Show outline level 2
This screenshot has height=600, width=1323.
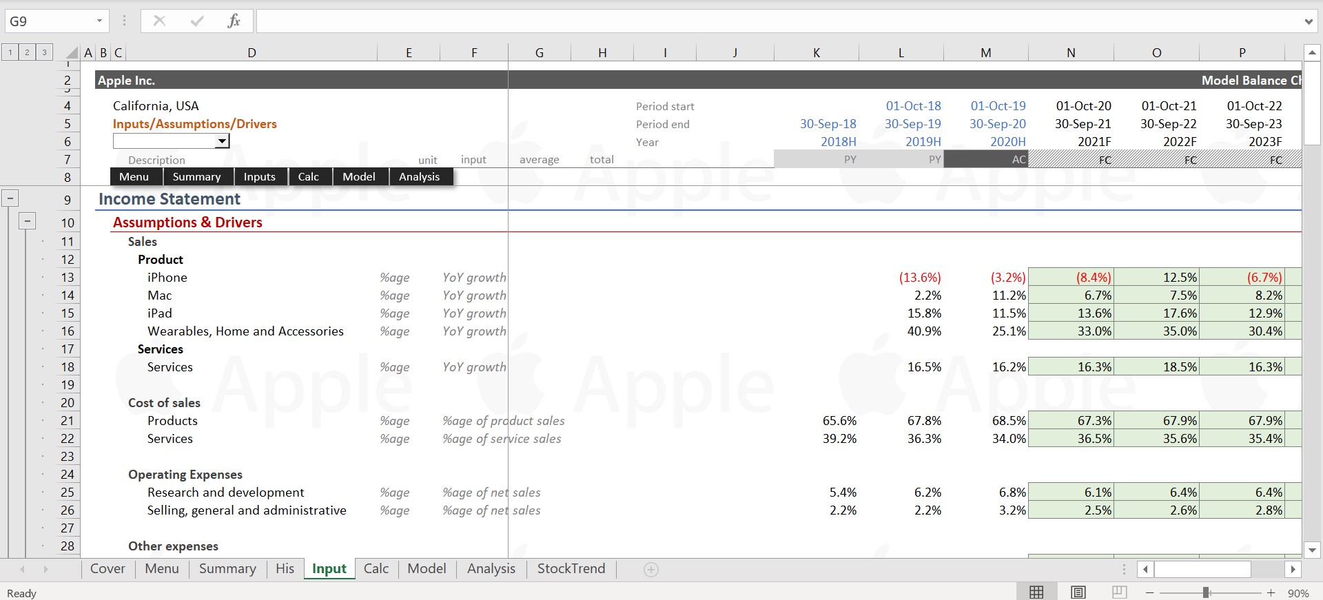point(27,52)
